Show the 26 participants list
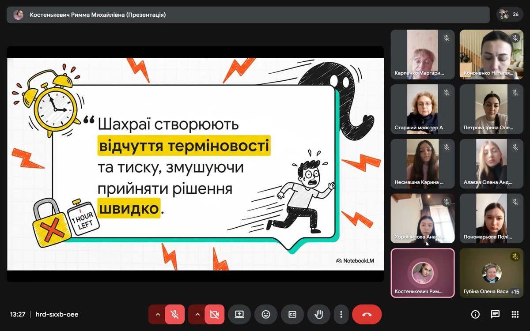Screen dimensions: 530x331 pyautogui.click(x=509, y=15)
